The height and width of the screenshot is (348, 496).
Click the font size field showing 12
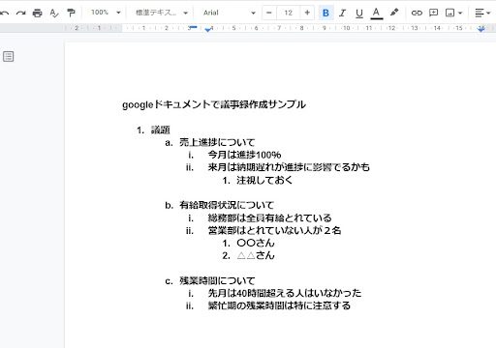tap(288, 13)
